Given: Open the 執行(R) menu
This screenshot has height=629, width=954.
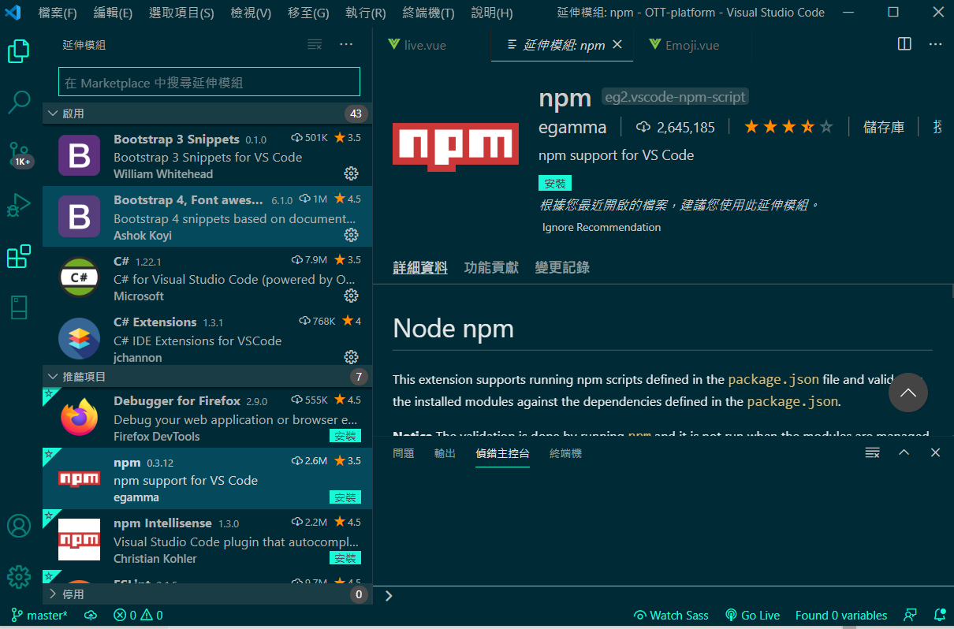Looking at the screenshot, I should pyautogui.click(x=366, y=13).
